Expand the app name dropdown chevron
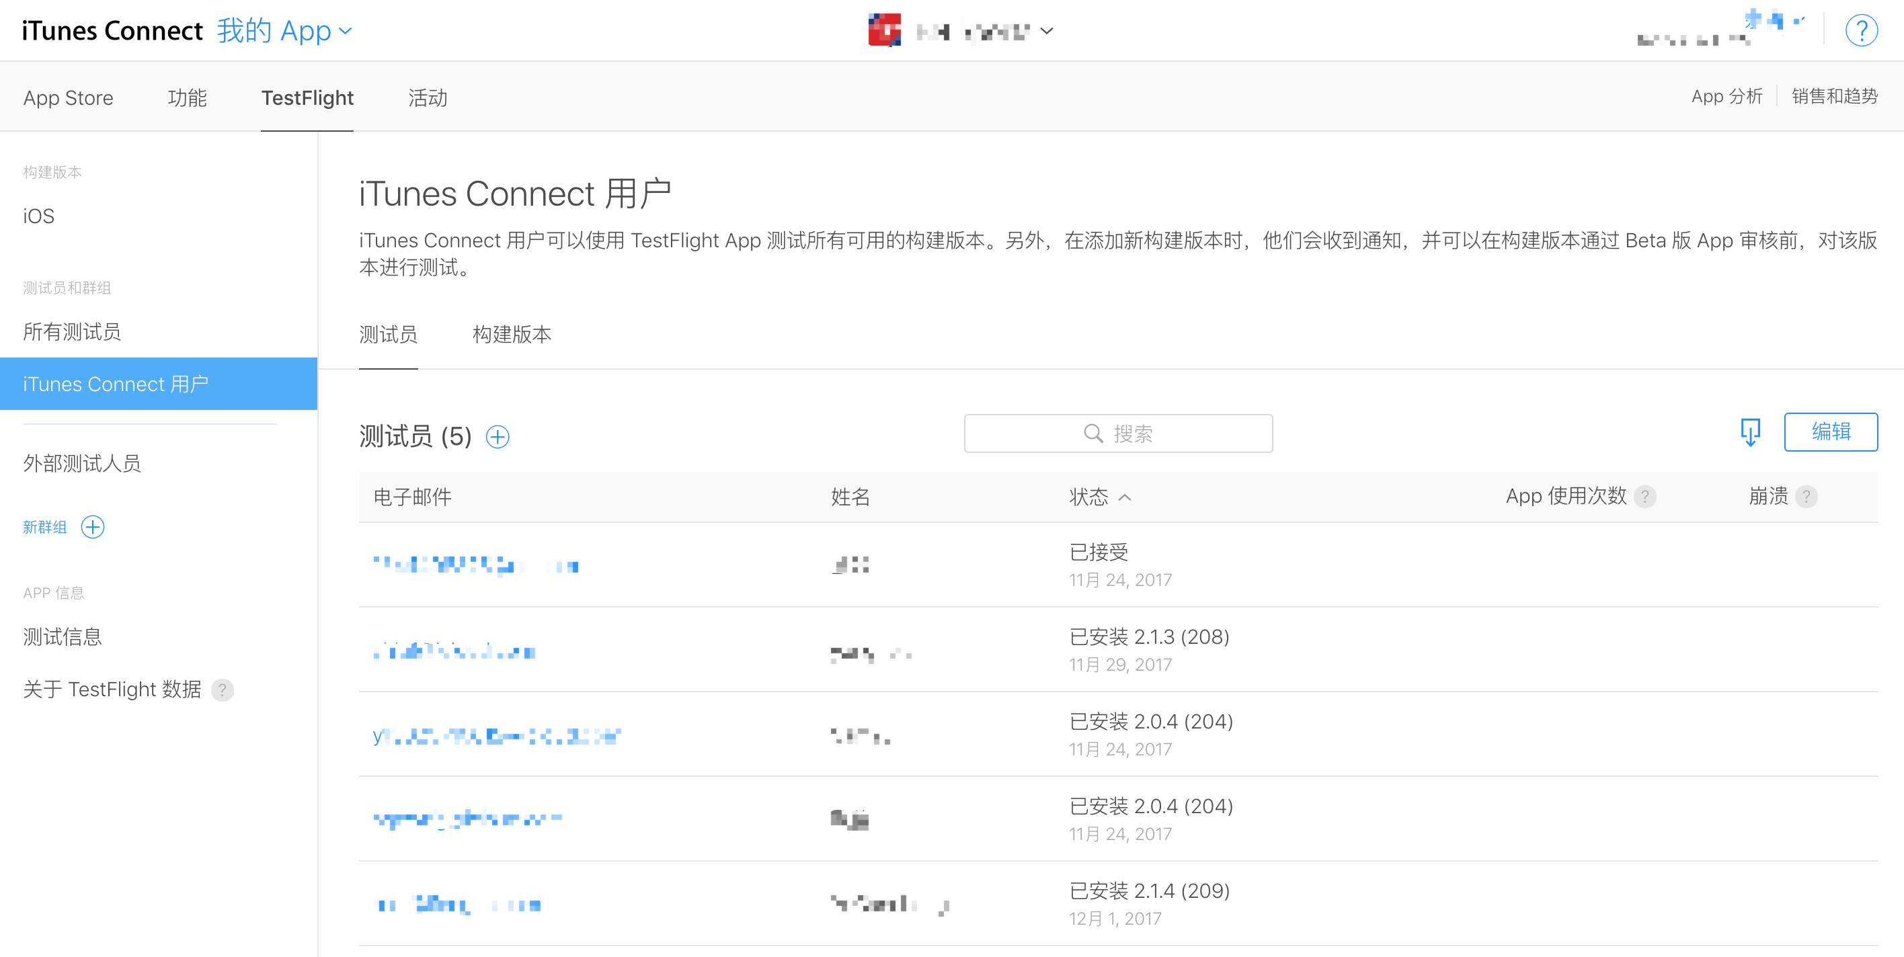Viewport: 1904px width, 957px height. (1047, 31)
